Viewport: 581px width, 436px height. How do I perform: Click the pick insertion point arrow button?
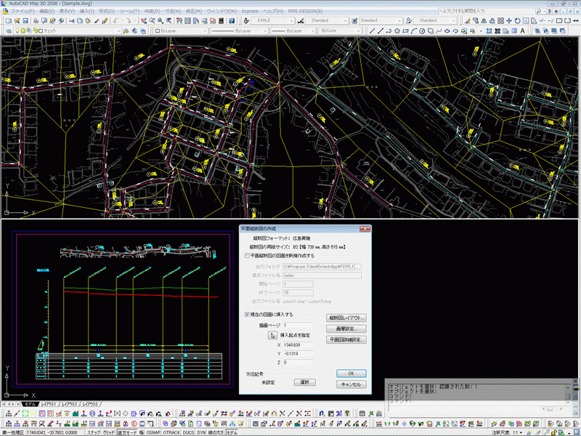pyautogui.click(x=272, y=336)
